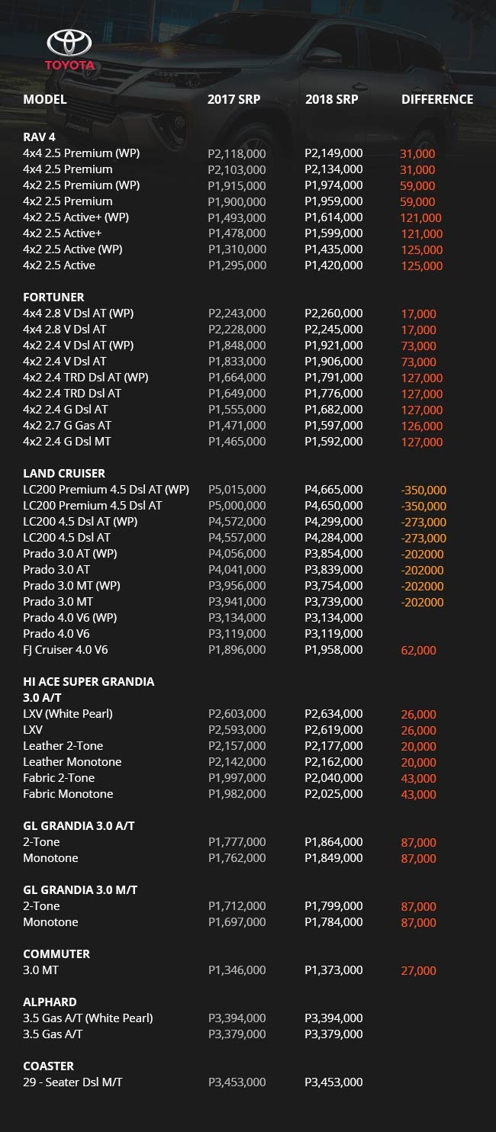Click the 29 - Seater Dsl M/T model
The height and width of the screenshot is (1132, 496).
[x=72, y=1082]
